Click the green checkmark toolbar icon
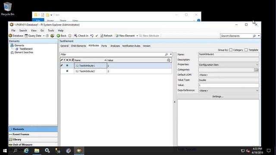Image resolution: width=276 pixels, height=155 pixels. point(97,36)
